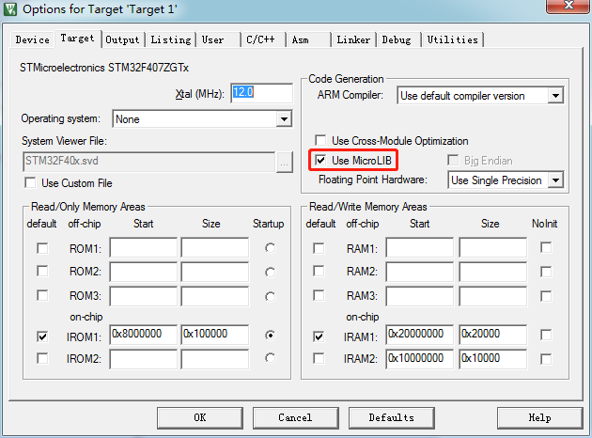Check the RAM2 default checkbox

click(x=319, y=271)
